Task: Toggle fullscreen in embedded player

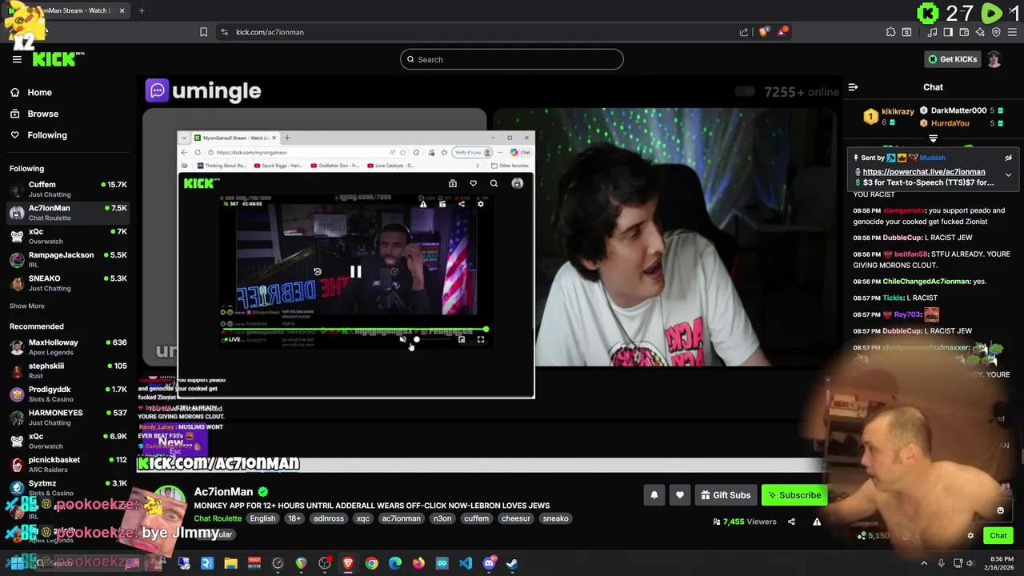Action: (x=481, y=339)
